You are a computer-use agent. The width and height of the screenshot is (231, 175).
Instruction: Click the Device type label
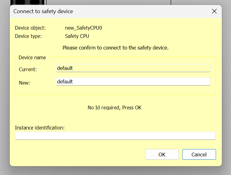pos(28,36)
